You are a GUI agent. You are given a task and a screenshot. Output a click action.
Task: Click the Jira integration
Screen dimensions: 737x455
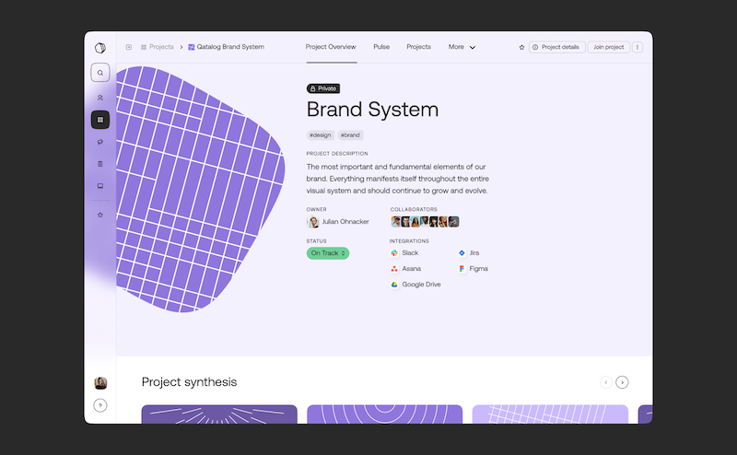(x=469, y=253)
